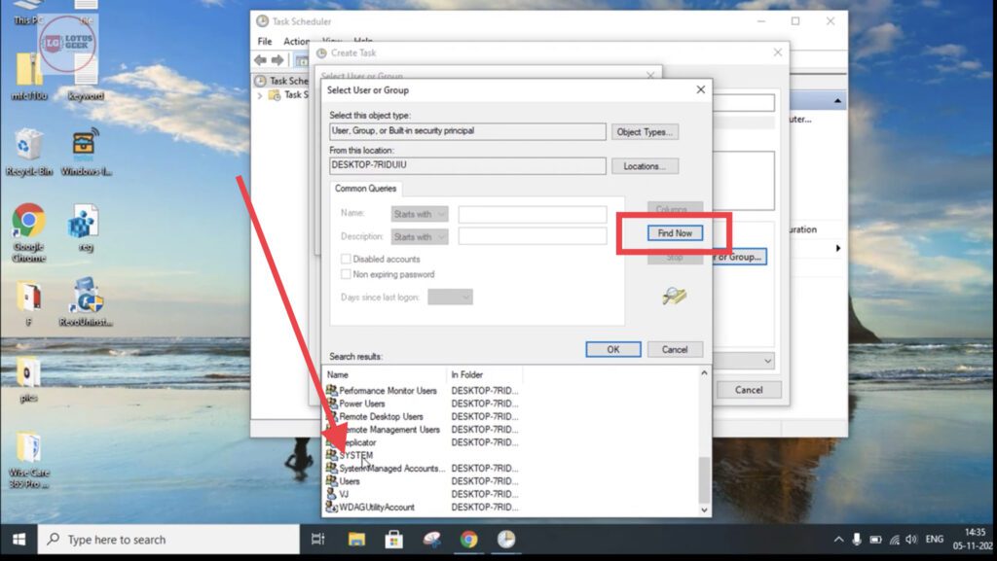Viewport: 997px width, 561px height.
Task: Click the Find Now button
Action: point(675,232)
